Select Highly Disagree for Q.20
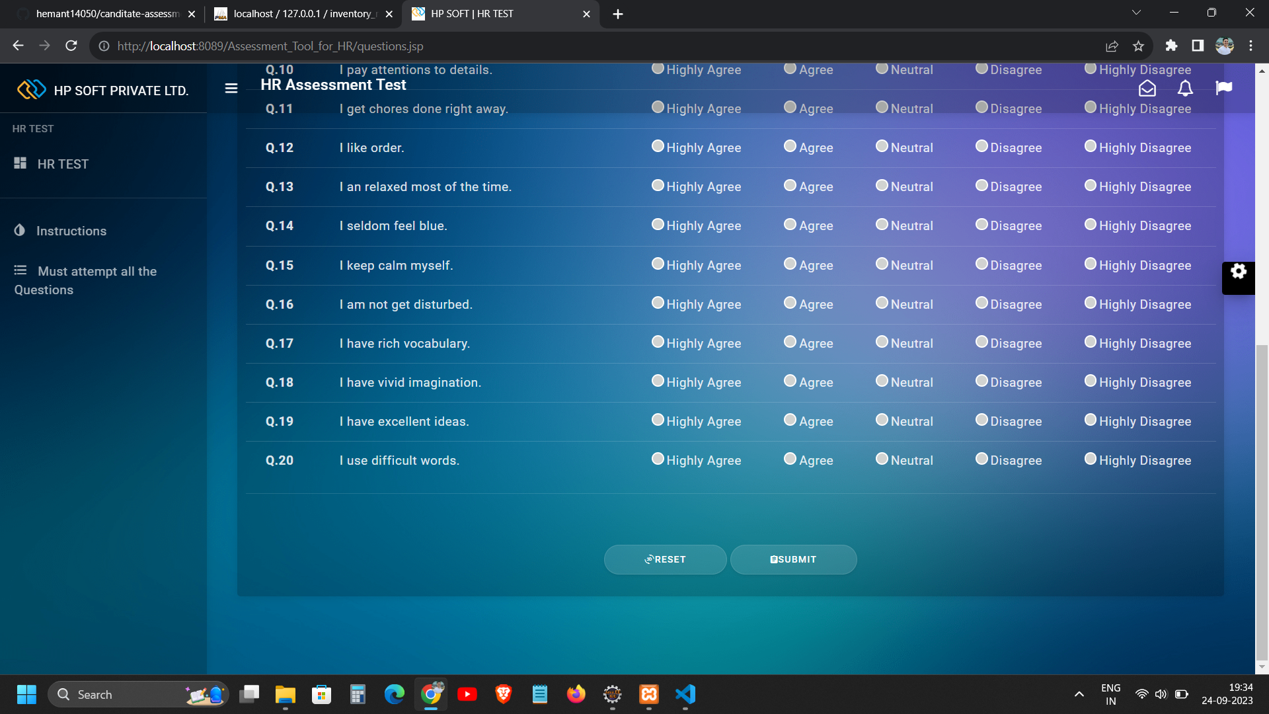 1091,459
